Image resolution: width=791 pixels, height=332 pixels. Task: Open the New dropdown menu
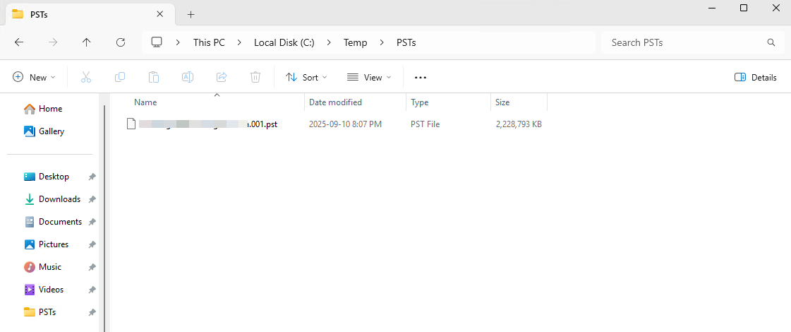click(34, 78)
